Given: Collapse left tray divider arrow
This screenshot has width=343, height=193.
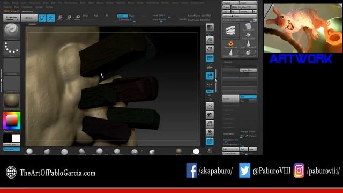Looking at the screenshot, I should click(x=1, y=80).
